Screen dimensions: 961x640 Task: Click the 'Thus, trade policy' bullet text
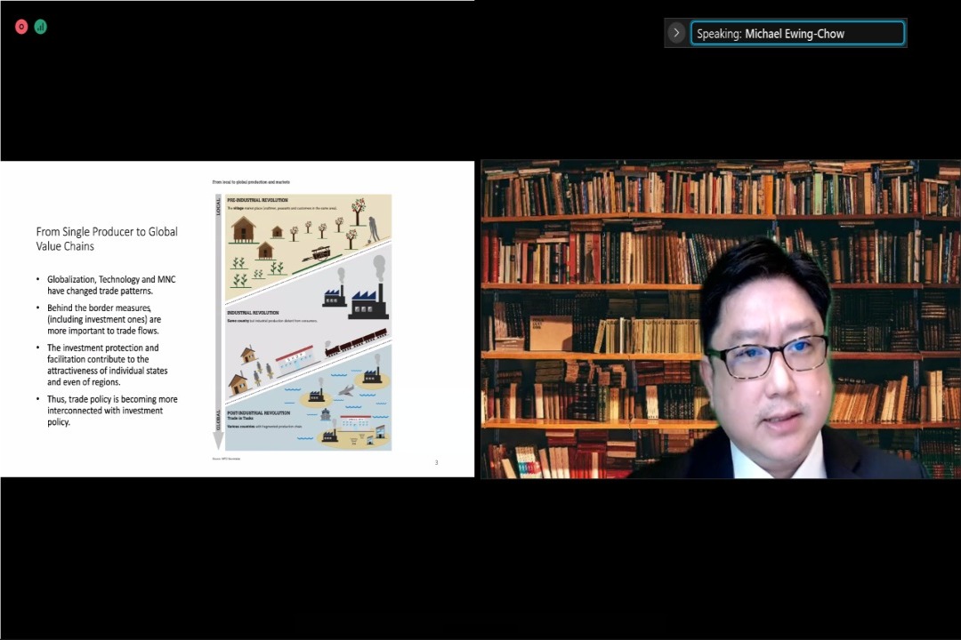coord(111,411)
